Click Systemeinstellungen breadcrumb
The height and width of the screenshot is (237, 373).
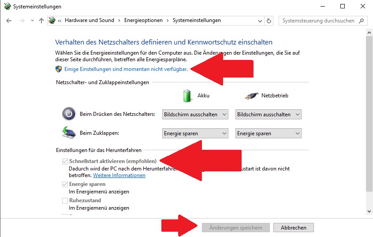tap(197, 20)
